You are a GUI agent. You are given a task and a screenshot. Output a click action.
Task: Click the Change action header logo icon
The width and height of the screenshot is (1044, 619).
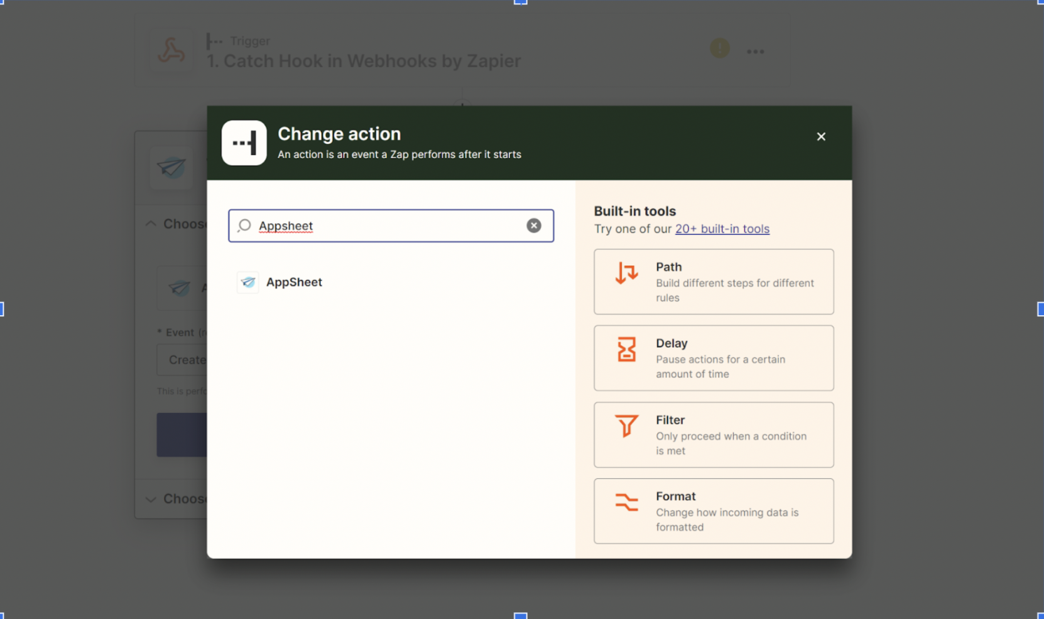(244, 143)
